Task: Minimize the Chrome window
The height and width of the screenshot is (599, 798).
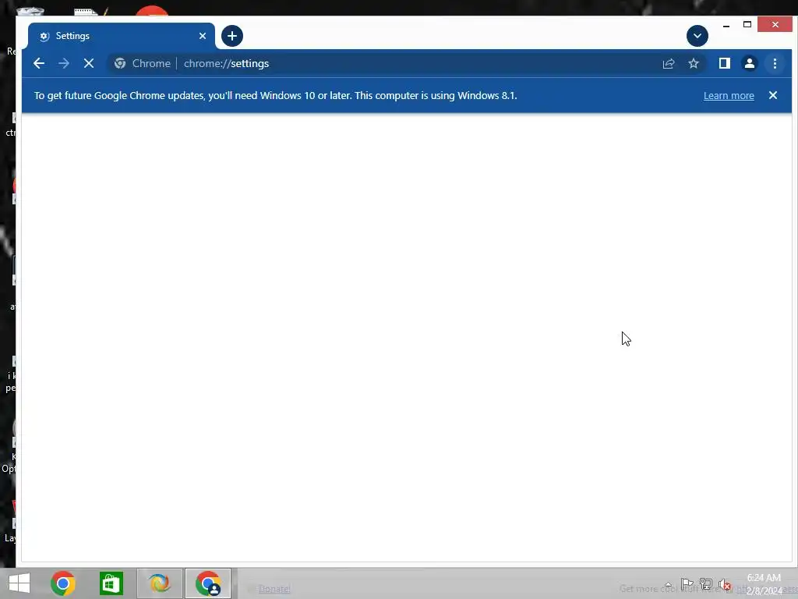Action: click(x=726, y=24)
